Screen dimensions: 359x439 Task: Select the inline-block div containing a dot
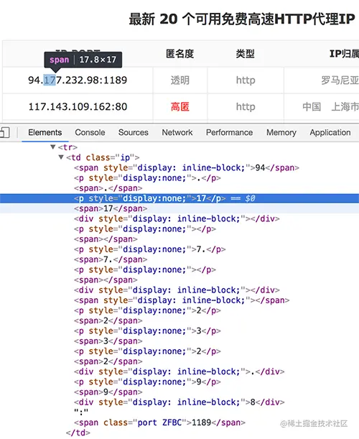(179, 371)
